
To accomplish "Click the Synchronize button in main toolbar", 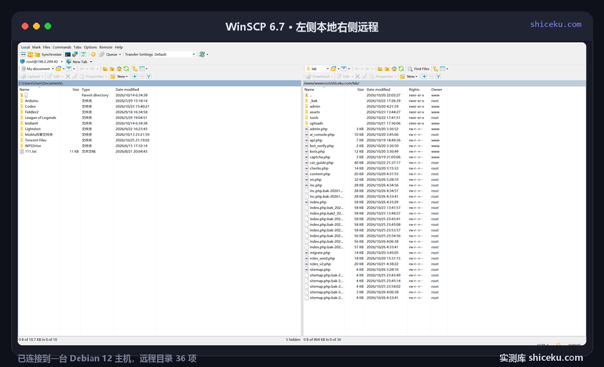I will tap(48, 54).
